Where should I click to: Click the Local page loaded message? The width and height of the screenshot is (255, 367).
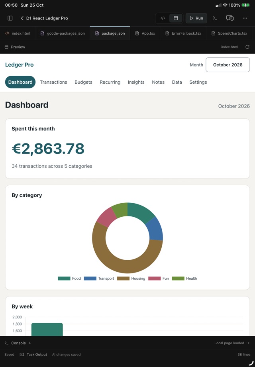(x=229, y=343)
